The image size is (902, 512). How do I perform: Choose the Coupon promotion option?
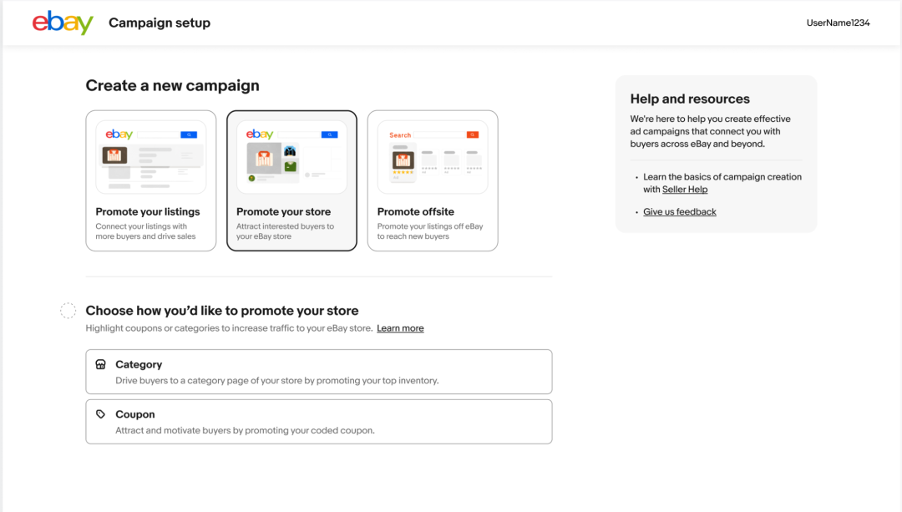coord(318,422)
